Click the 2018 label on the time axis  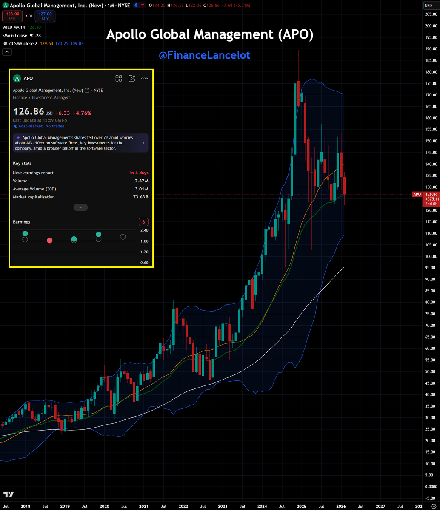click(x=25, y=506)
